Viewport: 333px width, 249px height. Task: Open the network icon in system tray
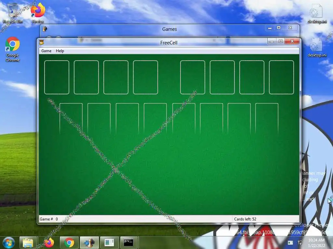pos(300,243)
